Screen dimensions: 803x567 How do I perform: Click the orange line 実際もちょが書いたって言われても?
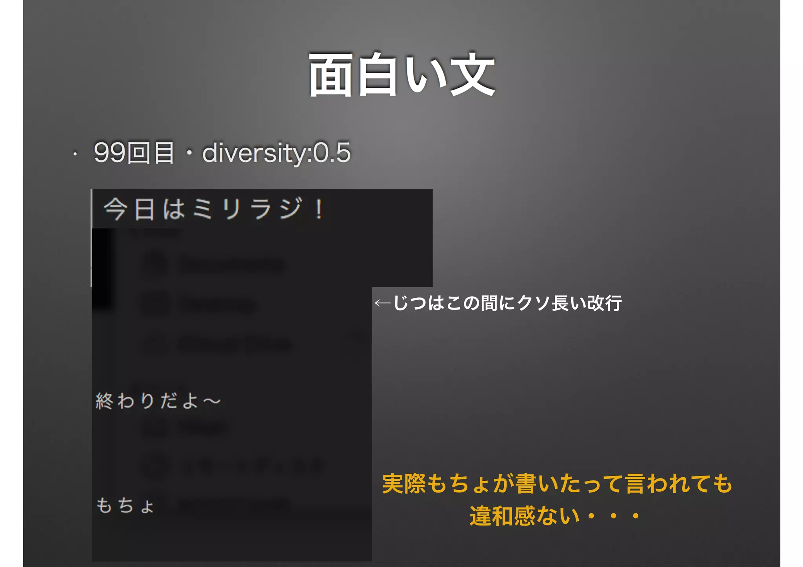[557, 483]
